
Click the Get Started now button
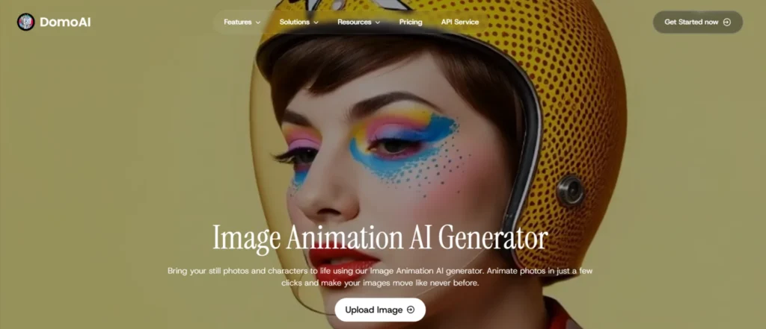pos(698,22)
